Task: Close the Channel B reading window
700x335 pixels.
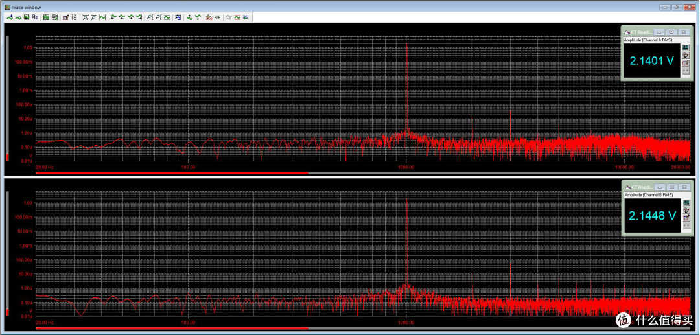Action: pos(684,187)
